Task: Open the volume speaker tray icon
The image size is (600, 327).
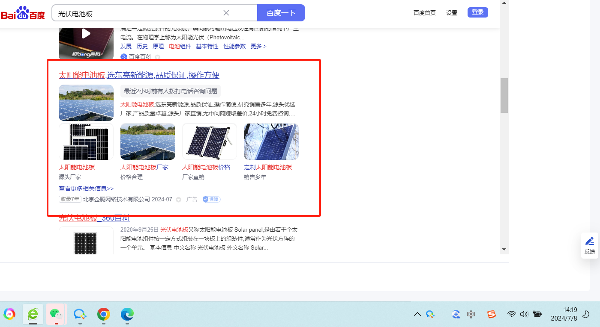Action: pos(524,315)
